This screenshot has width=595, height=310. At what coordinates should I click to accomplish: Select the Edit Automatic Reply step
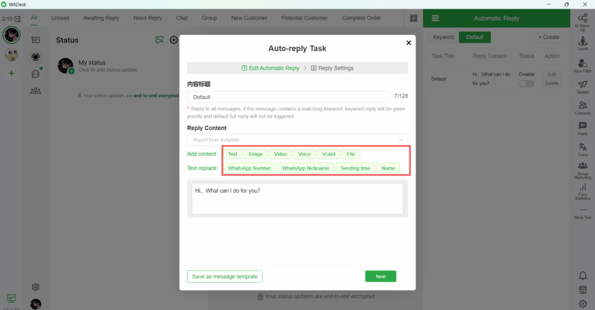pyautogui.click(x=270, y=69)
